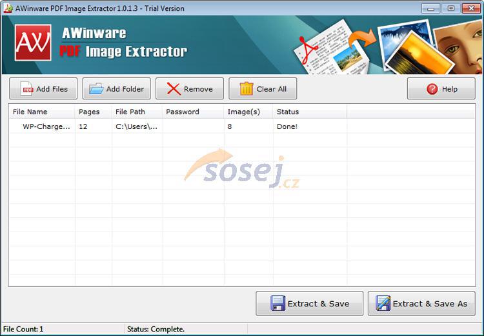Click Status: Complete. in status bar
Screen dimensions: 484x336
[x=156, y=329]
